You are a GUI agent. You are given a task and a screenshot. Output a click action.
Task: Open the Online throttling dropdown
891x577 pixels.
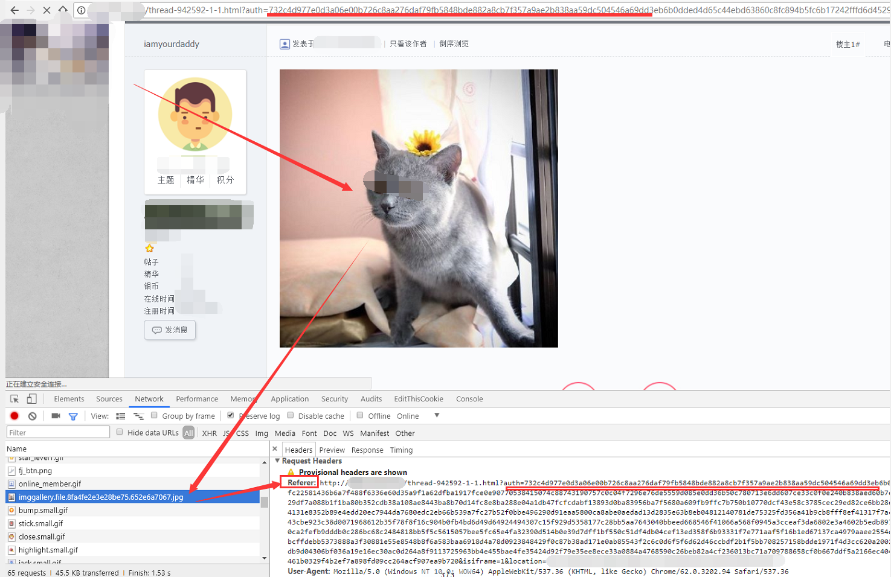point(417,416)
